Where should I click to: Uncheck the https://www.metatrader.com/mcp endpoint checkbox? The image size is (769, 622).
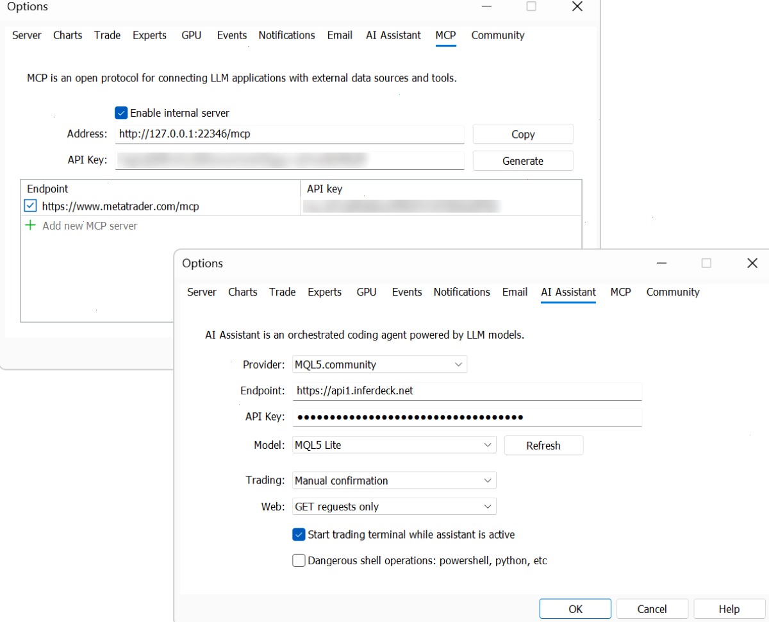pyautogui.click(x=30, y=206)
